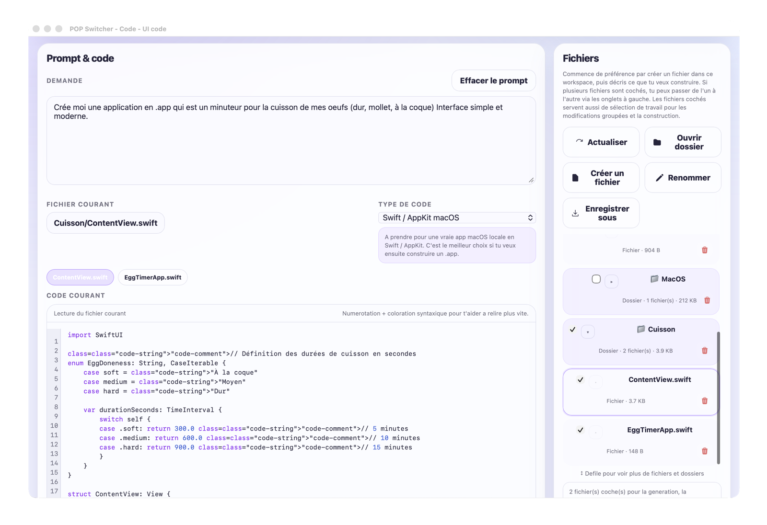Switch to the ContentView.swift tab

(80, 277)
